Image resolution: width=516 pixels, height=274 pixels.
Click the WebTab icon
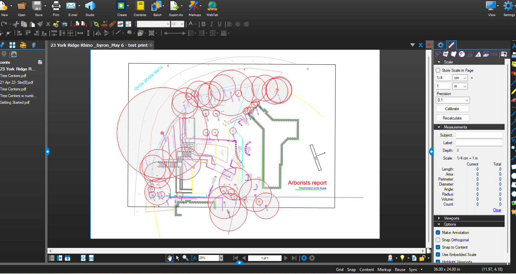pos(212,6)
